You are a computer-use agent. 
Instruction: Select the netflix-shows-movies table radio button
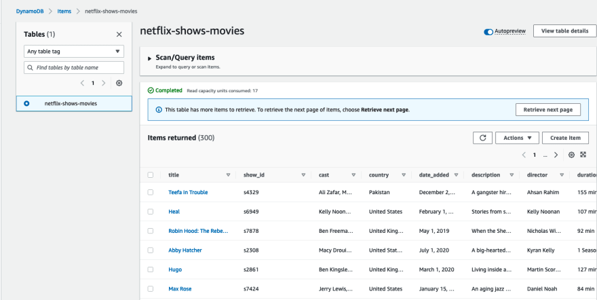pyautogui.click(x=26, y=103)
